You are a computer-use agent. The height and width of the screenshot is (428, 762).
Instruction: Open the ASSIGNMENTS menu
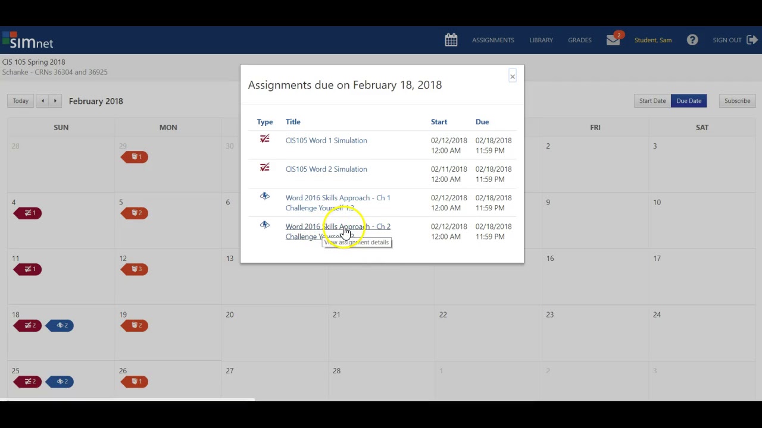point(493,40)
